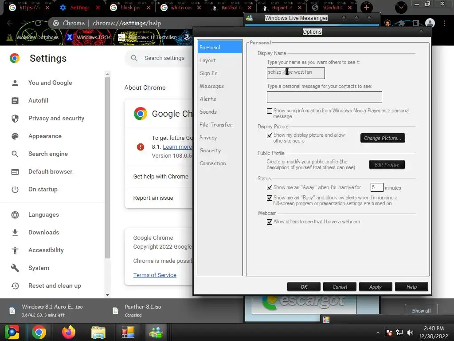The width and height of the screenshot is (454, 341).
Task: Open Privacy and security in Chrome settings
Action: click(x=56, y=118)
